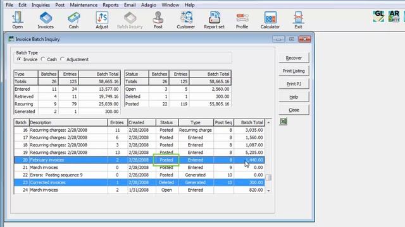Click the Batch Total header in batch list

point(249,122)
